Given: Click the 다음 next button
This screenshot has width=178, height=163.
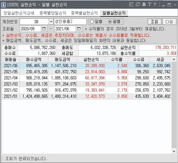Looking at the screenshot, I should point(169,22).
